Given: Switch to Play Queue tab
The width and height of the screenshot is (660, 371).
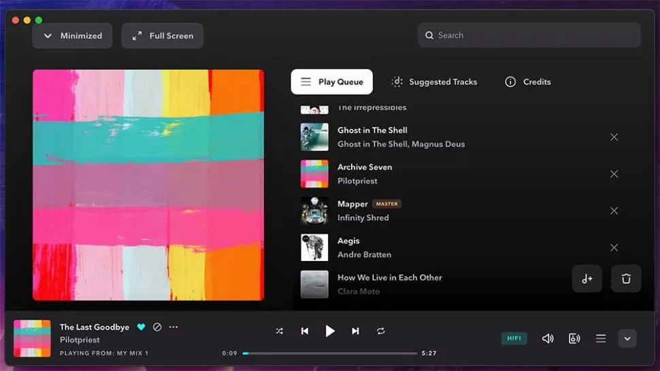Looking at the screenshot, I should click(331, 82).
